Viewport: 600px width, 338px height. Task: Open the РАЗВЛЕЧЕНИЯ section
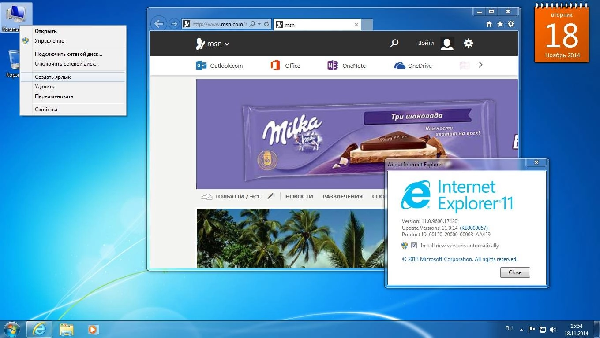tap(342, 197)
